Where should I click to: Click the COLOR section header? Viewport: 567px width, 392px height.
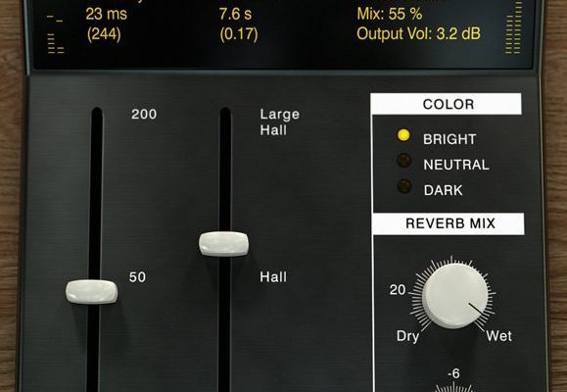pyautogui.click(x=447, y=104)
